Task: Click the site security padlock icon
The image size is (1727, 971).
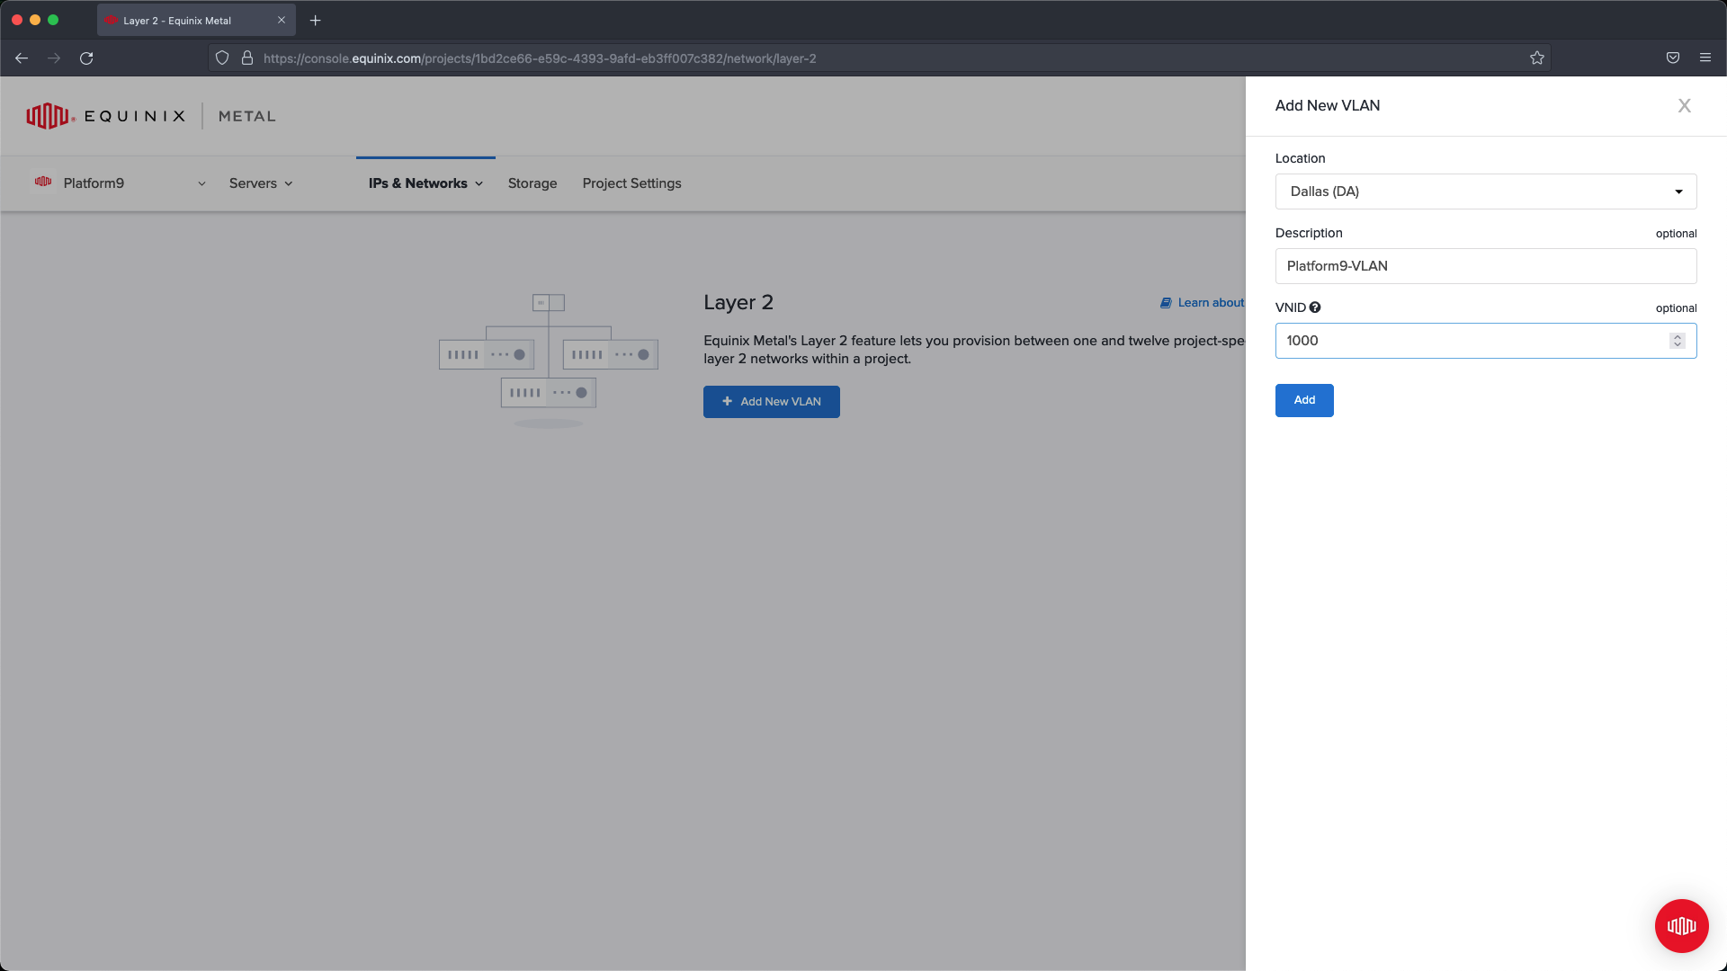Action: 246,58
